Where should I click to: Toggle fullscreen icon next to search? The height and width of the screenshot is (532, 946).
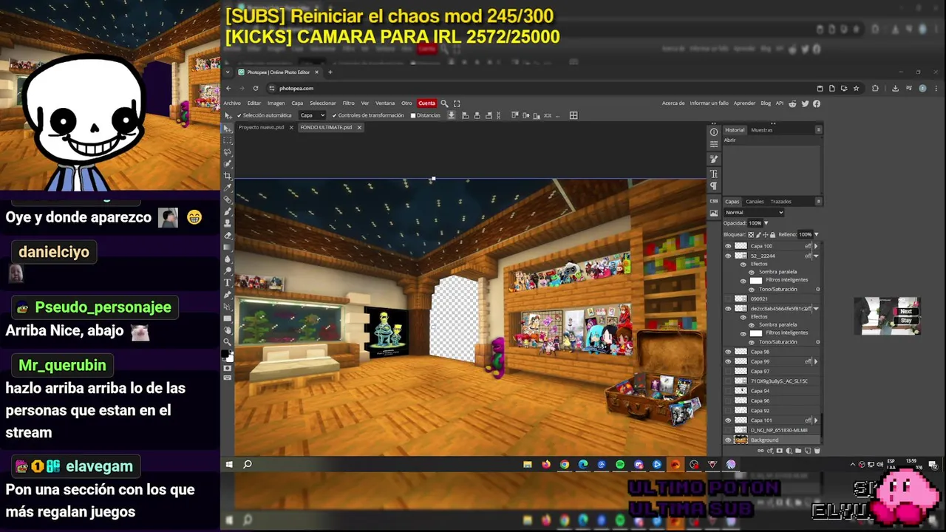[457, 103]
